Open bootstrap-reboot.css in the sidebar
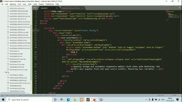Screen dimensions: 182x102 [x=17, y=8]
